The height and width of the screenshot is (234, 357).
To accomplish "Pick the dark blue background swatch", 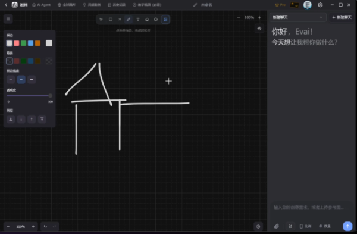I will (x=30, y=61).
